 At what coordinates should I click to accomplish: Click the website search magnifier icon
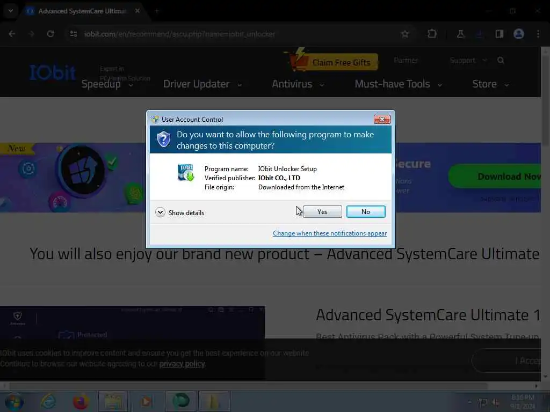click(501, 60)
